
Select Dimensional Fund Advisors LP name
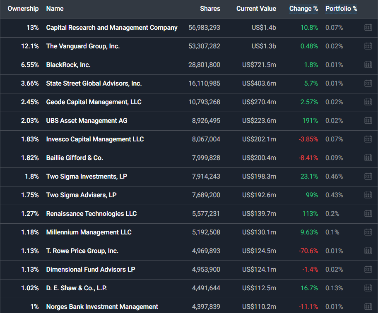[x=91, y=270]
